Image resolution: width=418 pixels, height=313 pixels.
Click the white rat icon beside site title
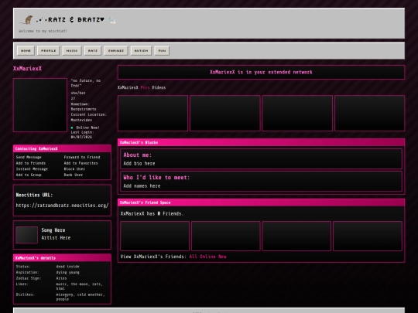click(x=112, y=20)
